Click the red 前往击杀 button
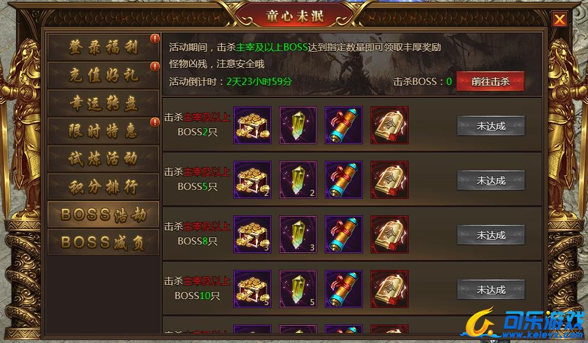The image size is (588, 343). [x=490, y=81]
